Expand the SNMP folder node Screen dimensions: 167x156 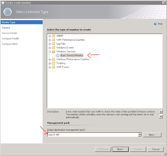[50, 36]
